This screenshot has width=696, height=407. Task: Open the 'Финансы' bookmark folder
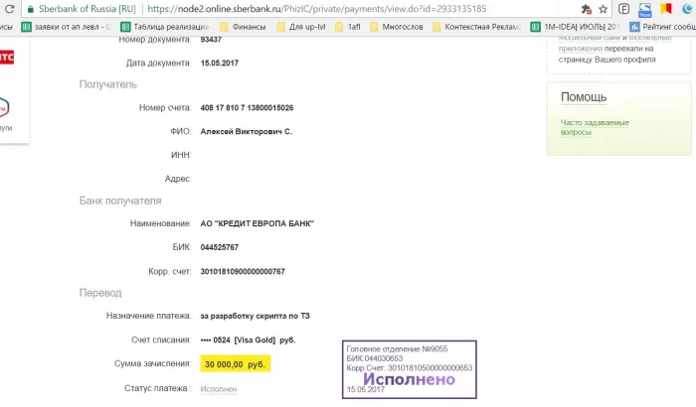point(244,27)
